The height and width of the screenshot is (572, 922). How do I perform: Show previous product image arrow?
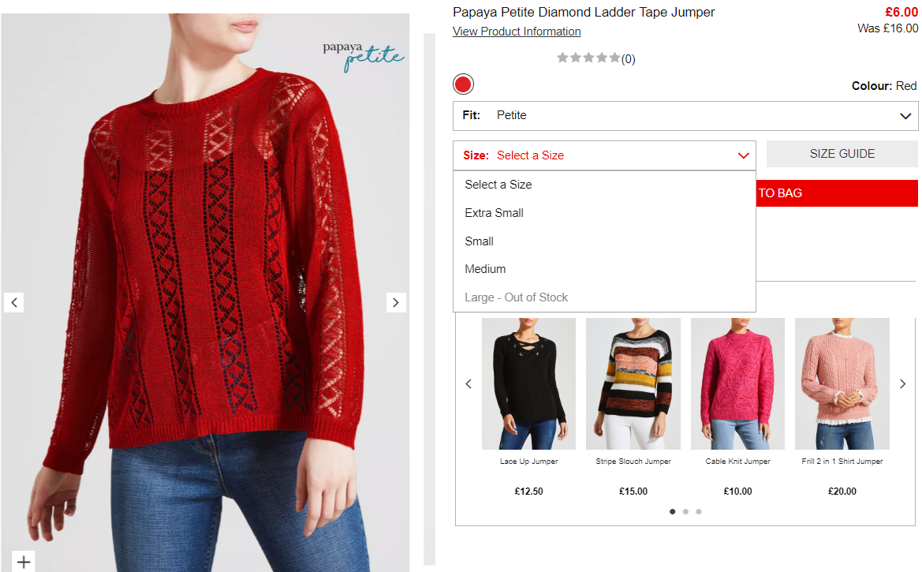coord(14,302)
